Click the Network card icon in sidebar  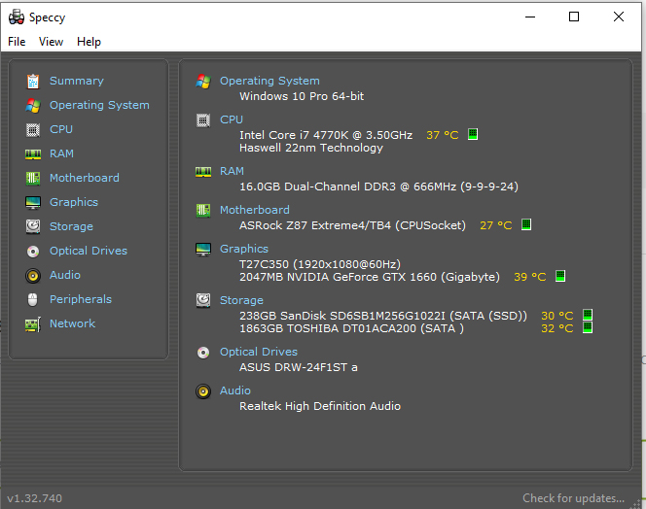[33, 323]
